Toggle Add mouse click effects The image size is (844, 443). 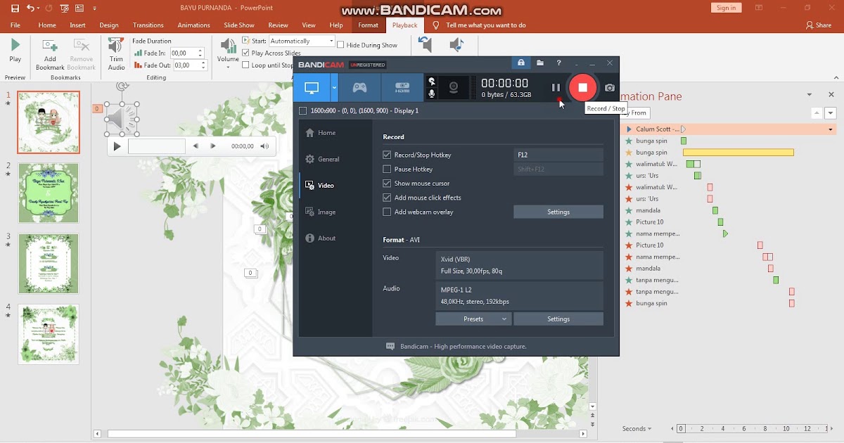coord(387,198)
